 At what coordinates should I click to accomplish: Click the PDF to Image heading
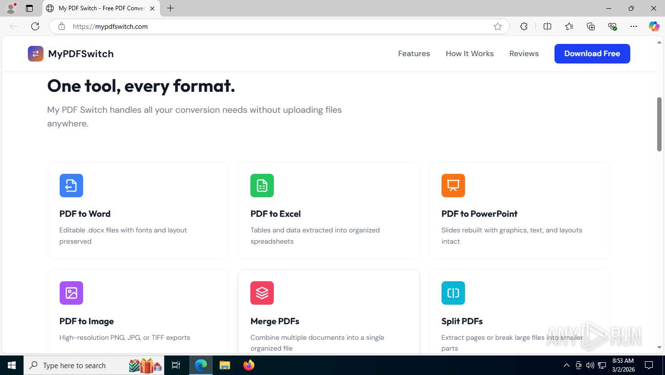click(87, 321)
